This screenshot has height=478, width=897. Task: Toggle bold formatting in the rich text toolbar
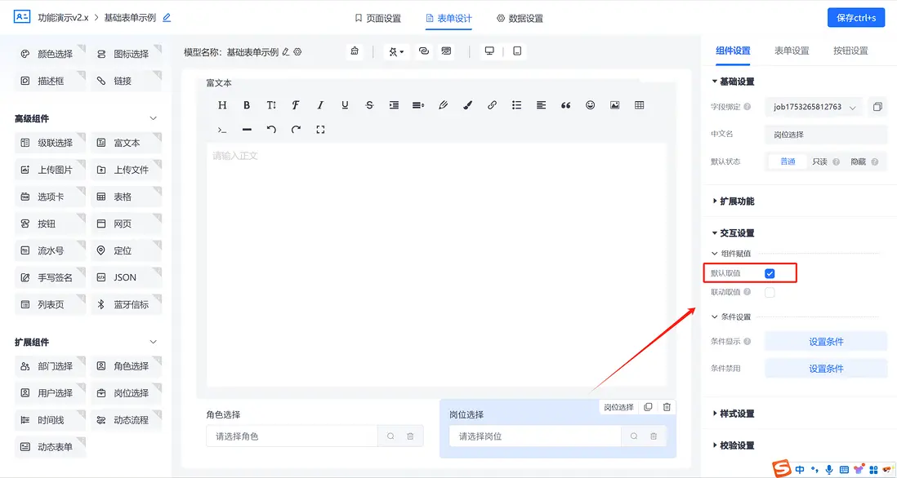247,104
